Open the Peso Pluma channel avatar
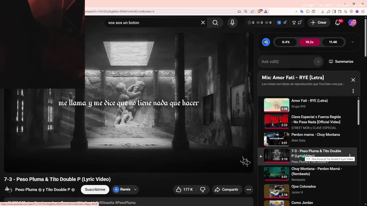Viewport: 367px width, 206px height. pyautogui.click(x=9, y=189)
